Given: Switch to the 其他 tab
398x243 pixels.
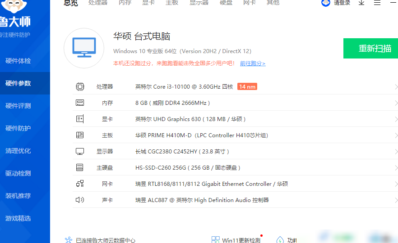Looking at the screenshot, I should [273, 3].
